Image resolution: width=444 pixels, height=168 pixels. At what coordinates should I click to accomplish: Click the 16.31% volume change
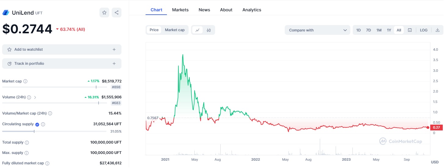tap(92, 97)
